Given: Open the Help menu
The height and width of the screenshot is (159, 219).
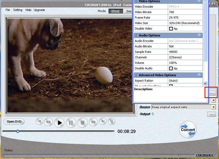Looking at the screenshot, I should tap(28, 10).
